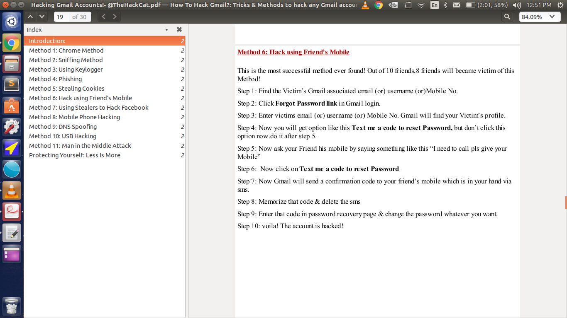Select Method 4: Phishing entry

[x=105, y=79]
